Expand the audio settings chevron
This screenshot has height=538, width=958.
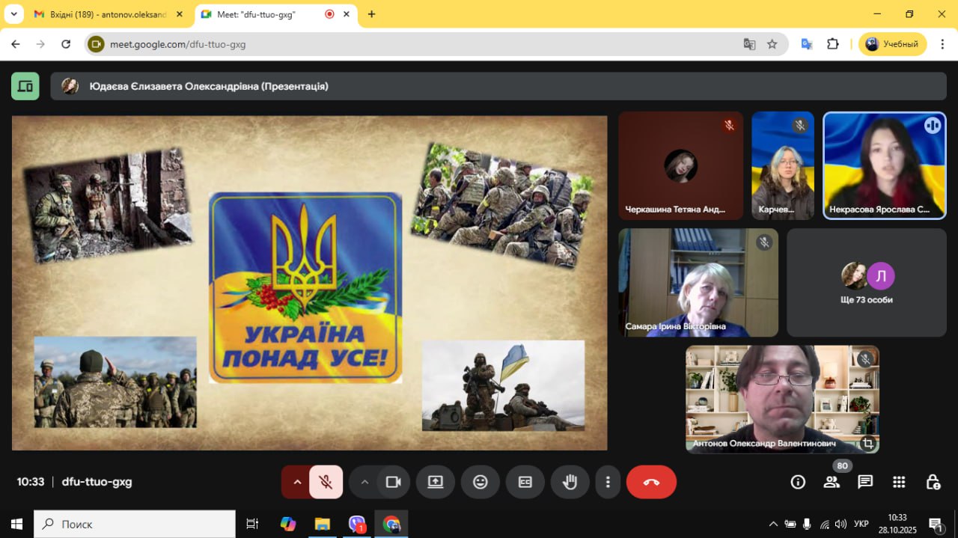click(297, 482)
